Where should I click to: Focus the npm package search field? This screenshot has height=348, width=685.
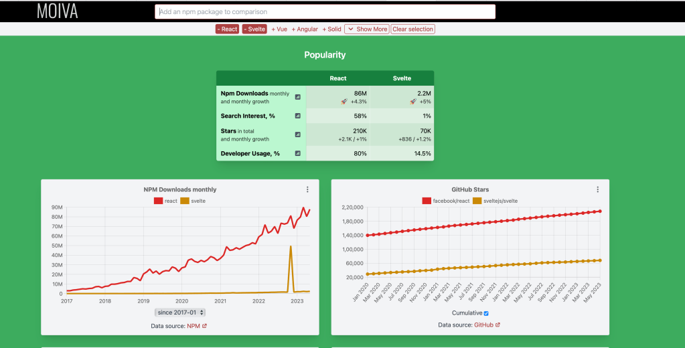click(x=325, y=11)
